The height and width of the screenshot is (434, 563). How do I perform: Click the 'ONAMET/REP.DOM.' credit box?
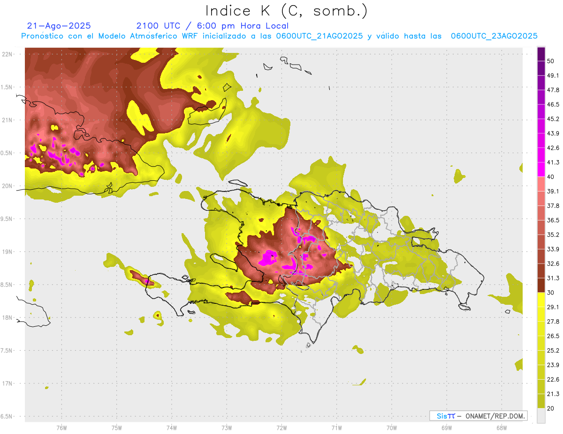[478, 416]
